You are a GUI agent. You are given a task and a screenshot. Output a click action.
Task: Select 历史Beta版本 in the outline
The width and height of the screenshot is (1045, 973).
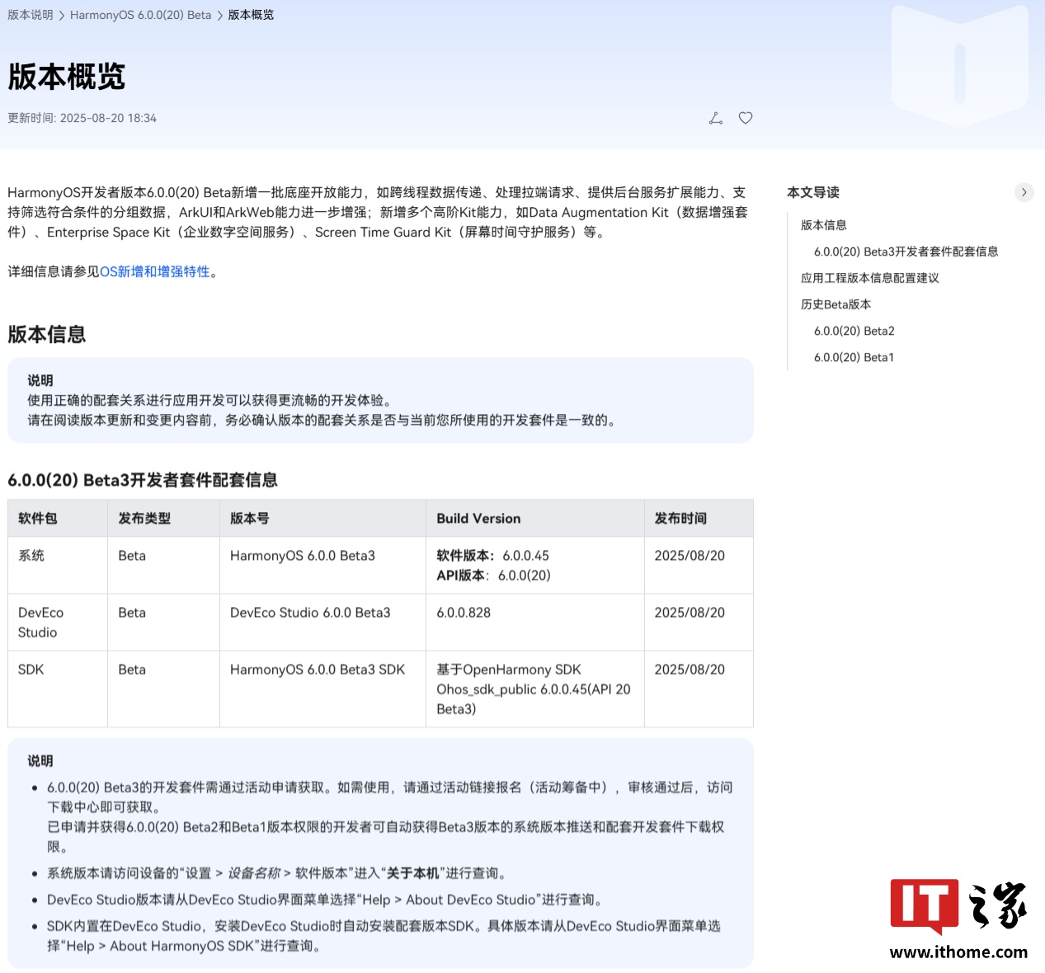point(836,304)
